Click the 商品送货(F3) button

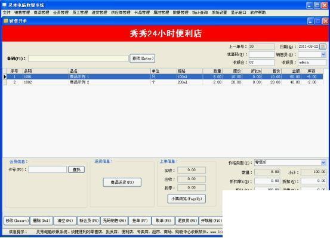[x=122, y=183]
